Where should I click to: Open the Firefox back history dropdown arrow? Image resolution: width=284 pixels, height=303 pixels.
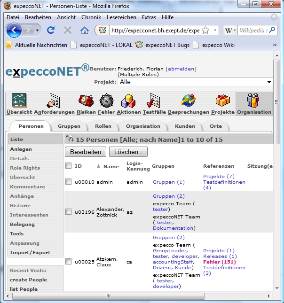(37, 30)
